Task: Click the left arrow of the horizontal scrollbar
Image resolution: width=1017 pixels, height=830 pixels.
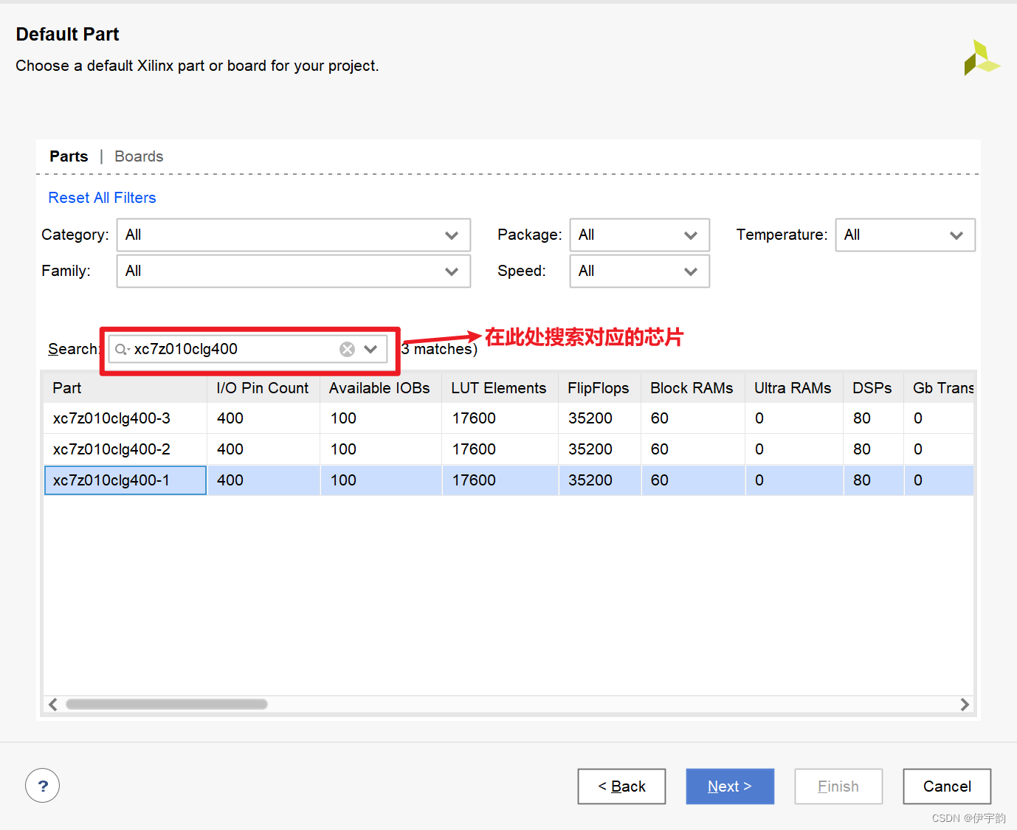Action: [x=53, y=704]
